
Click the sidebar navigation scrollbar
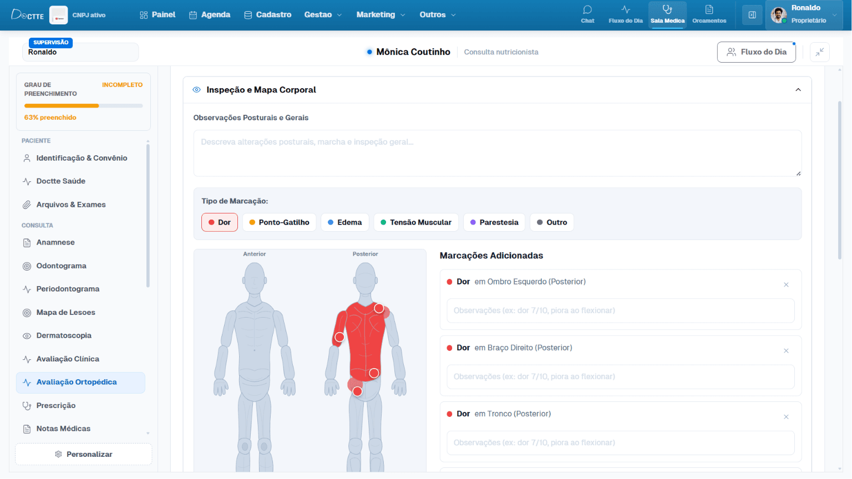(x=148, y=216)
